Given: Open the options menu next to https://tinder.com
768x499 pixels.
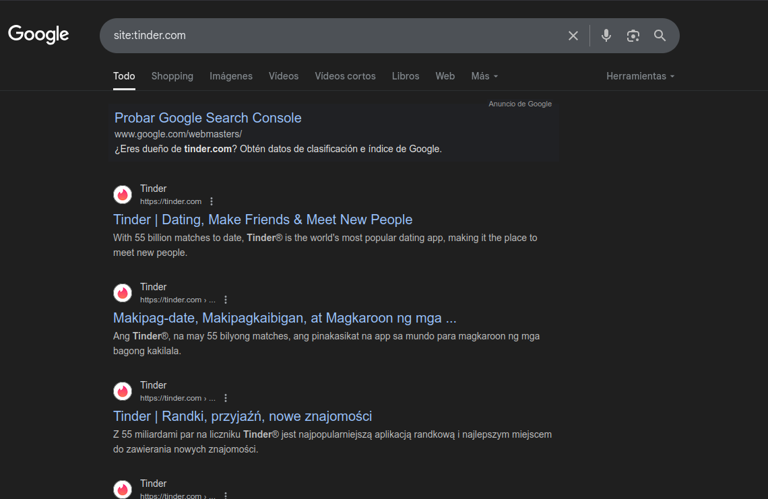Looking at the screenshot, I should coord(212,201).
